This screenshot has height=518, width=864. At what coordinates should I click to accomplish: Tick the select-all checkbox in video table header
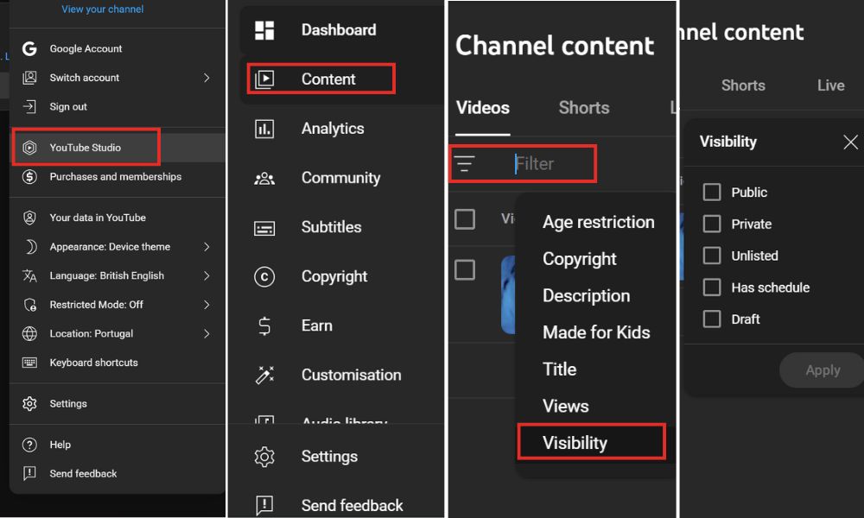465,219
